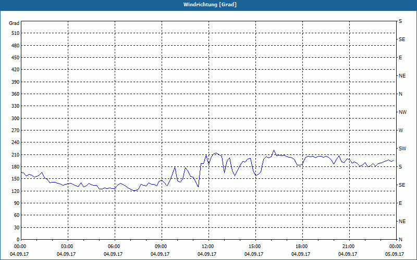
Task: Click the 06:00 time axis label
Action: [x=115, y=246]
